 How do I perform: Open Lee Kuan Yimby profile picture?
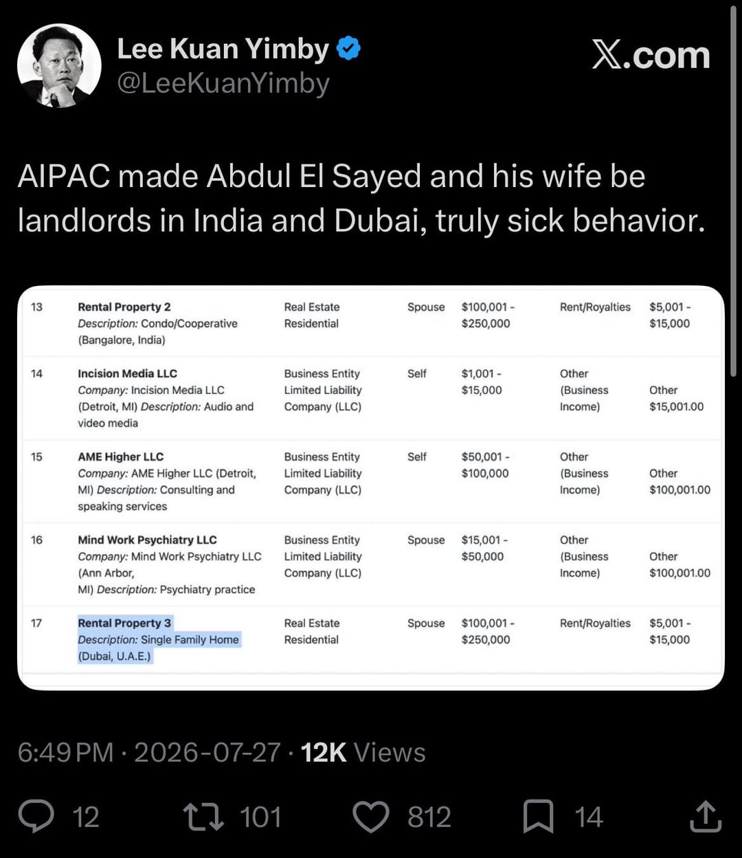59,66
